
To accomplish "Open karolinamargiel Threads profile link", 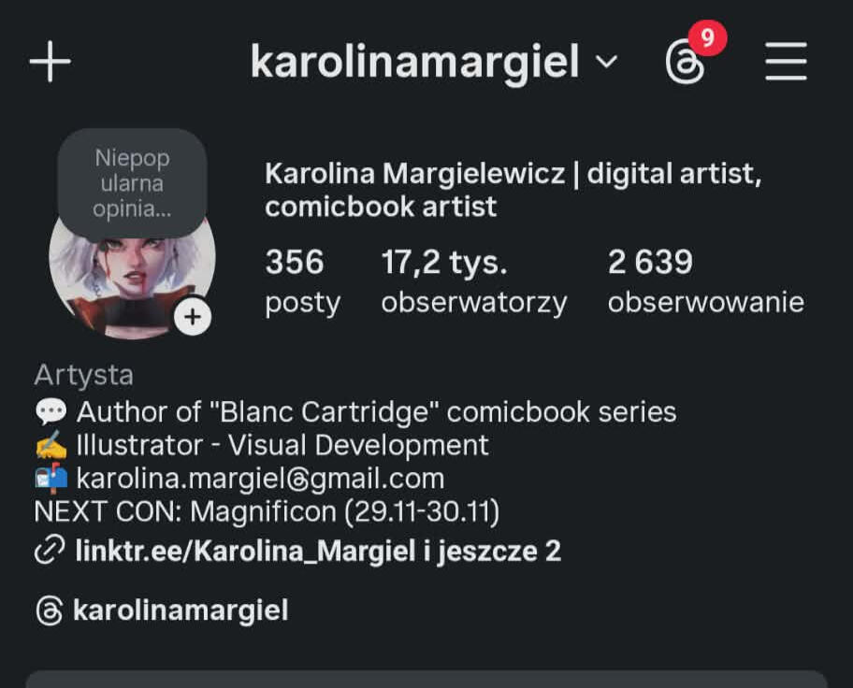I will (x=181, y=610).
